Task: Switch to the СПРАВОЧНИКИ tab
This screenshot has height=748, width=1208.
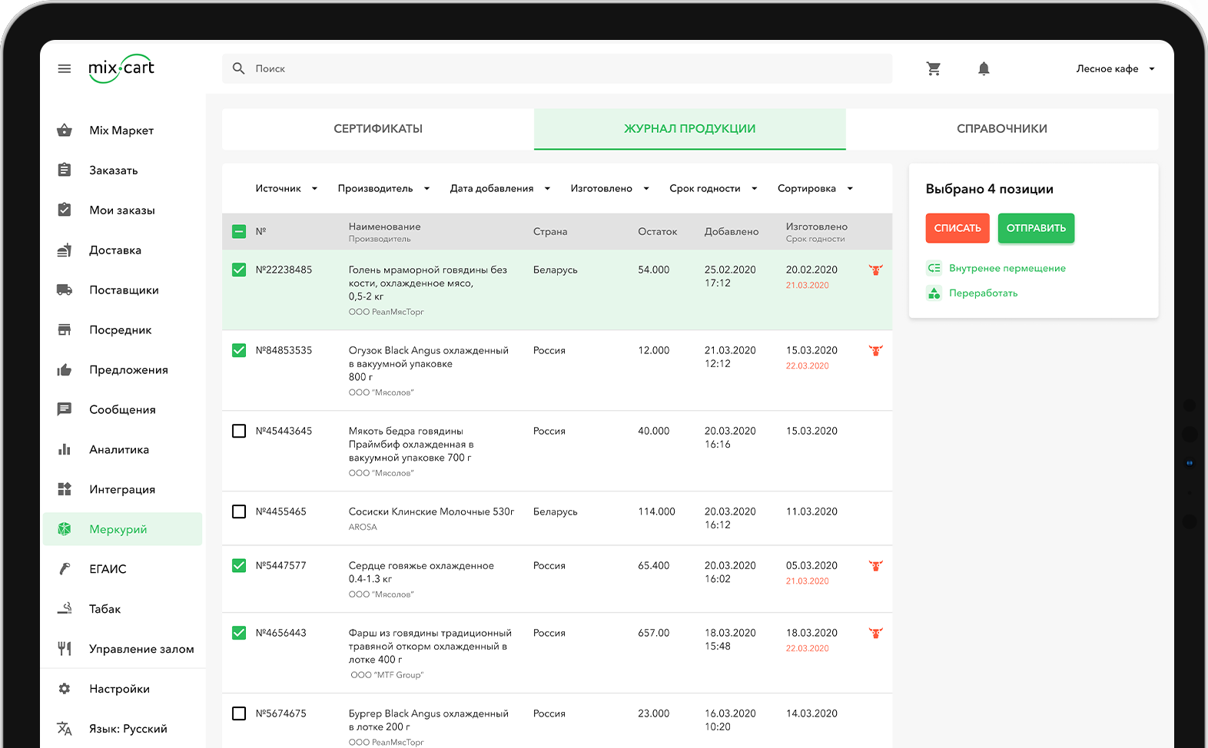Action: pos(1002,129)
